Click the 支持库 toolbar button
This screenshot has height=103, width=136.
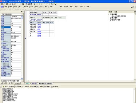(66, 7)
